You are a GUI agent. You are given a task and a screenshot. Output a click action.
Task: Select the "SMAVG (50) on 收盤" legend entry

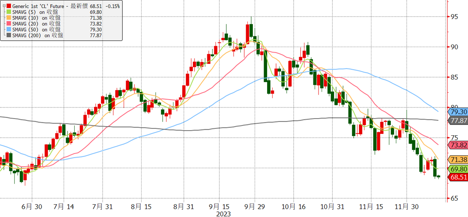37,30
